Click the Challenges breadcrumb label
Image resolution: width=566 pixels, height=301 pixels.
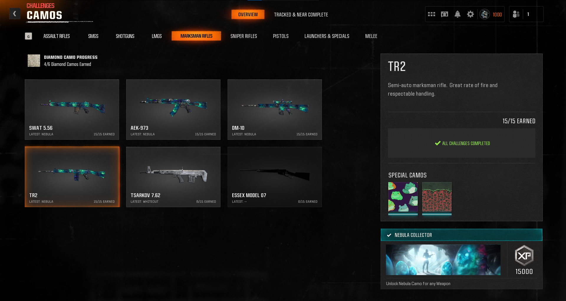[40, 6]
